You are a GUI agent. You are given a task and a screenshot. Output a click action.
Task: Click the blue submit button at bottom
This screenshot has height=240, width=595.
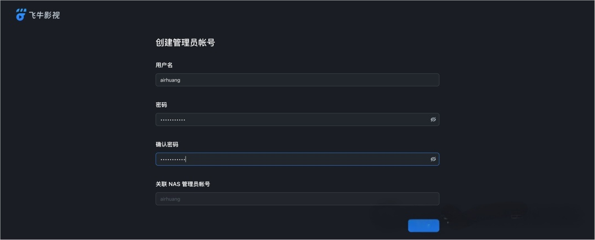click(x=424, y=226)
